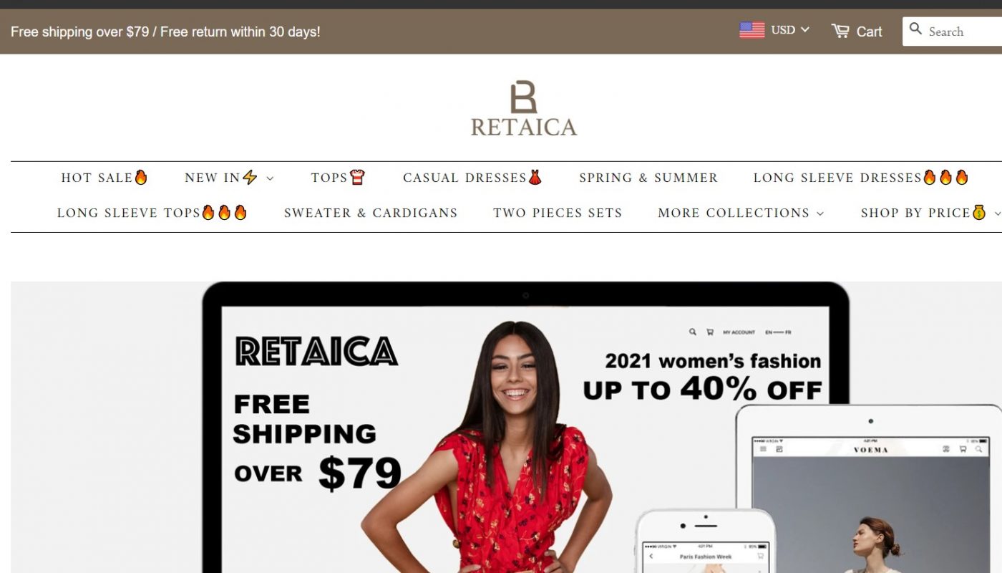Click the lightning bolt beside New In

250,177
